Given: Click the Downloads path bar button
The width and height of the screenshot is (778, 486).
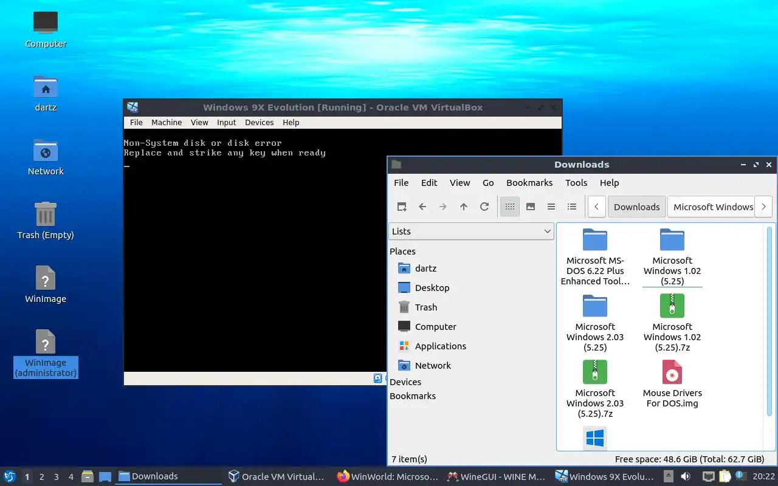Looking at the screenshot, I should point(636,207).
